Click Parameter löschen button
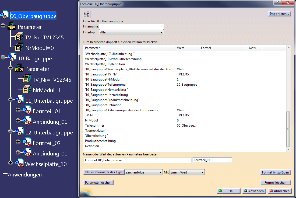Screen dimensions: 296x198 [x=98, y=182]
